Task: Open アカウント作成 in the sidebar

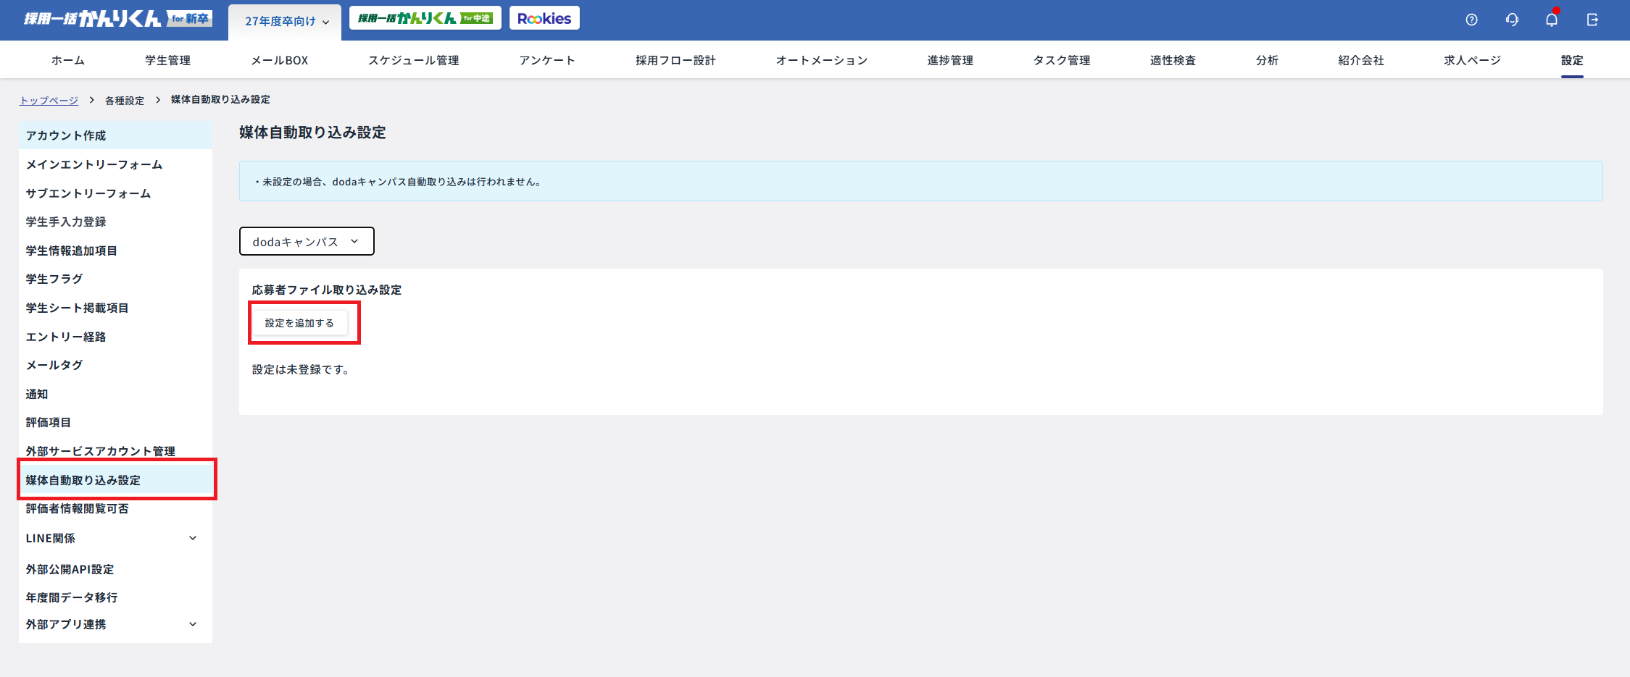Action: (66, 135)
